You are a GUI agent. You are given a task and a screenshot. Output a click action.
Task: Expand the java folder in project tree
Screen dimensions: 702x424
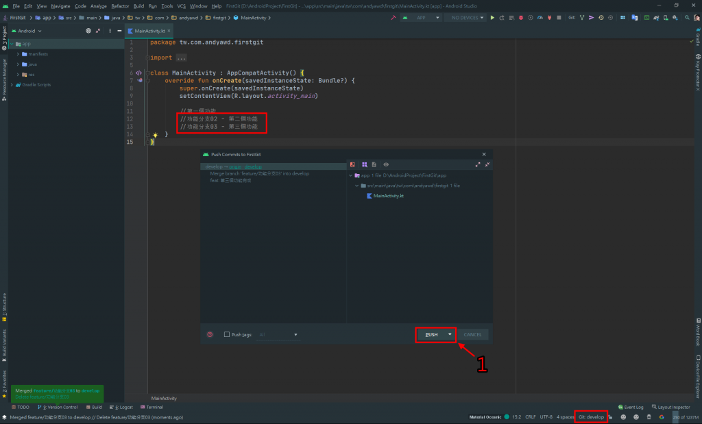click(x=18, y=64)
